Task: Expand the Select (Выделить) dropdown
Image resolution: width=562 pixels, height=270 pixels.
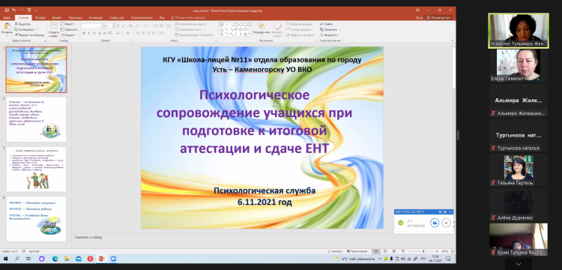Action: [x=330, y=35]
